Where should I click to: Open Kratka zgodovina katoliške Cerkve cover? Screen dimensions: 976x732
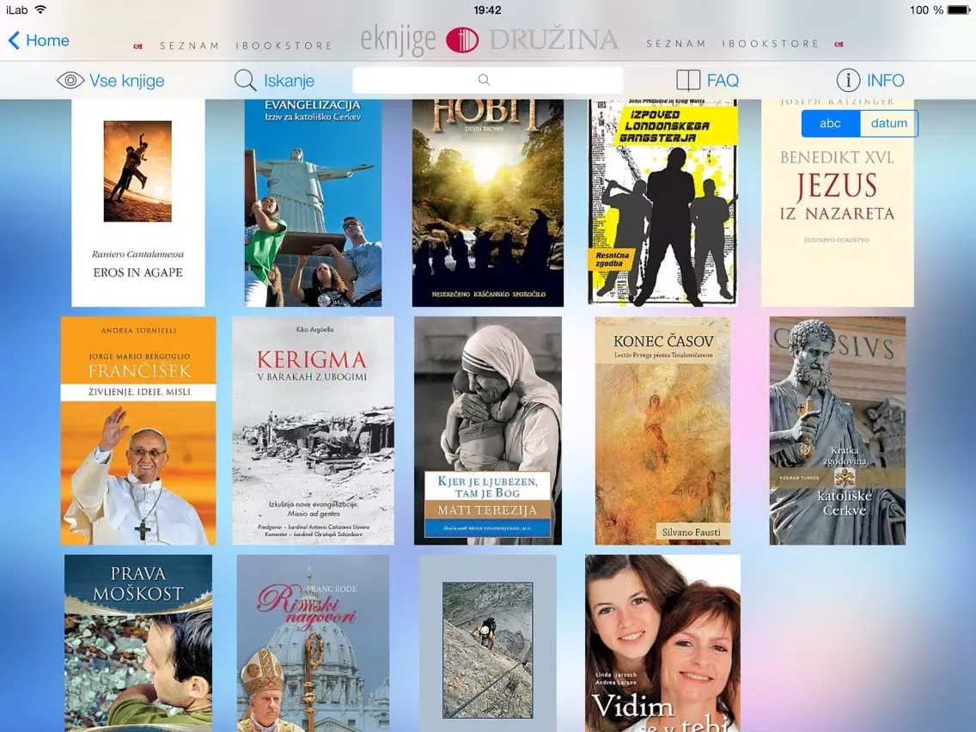point(837,430)
